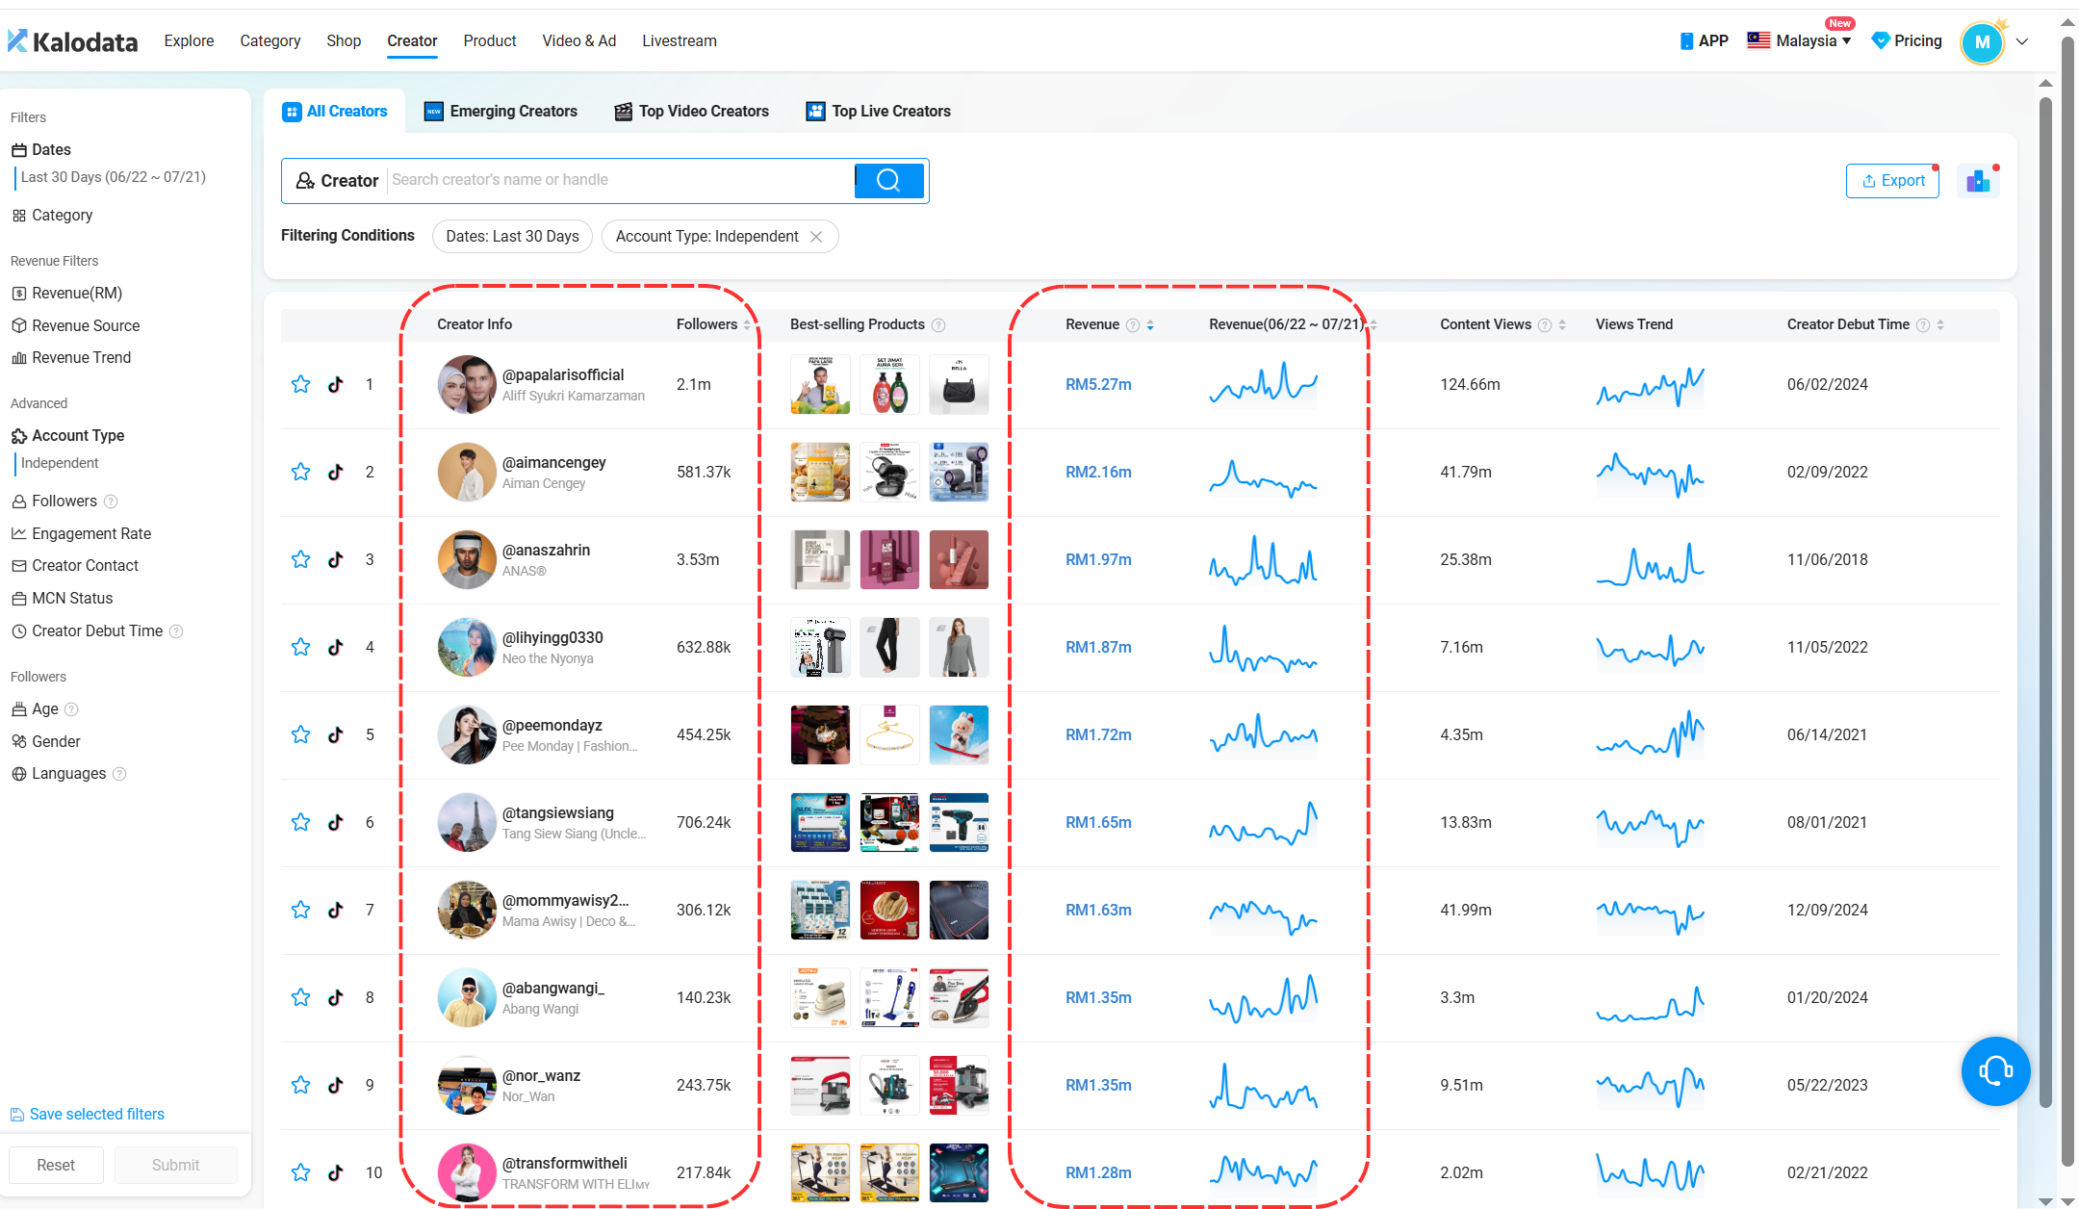Viewport: 2079px width, 1209px height.
Task: Open the Malaysia country dropdown
Action: point(1799,40)
